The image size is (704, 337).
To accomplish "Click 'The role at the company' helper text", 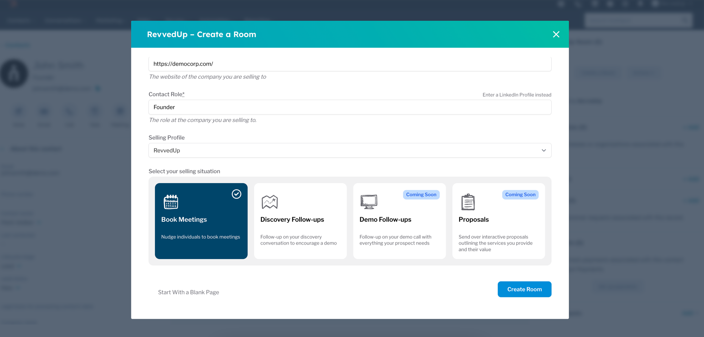I will (x=202, y=120).
